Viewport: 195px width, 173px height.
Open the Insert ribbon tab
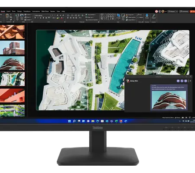[8, 11]
